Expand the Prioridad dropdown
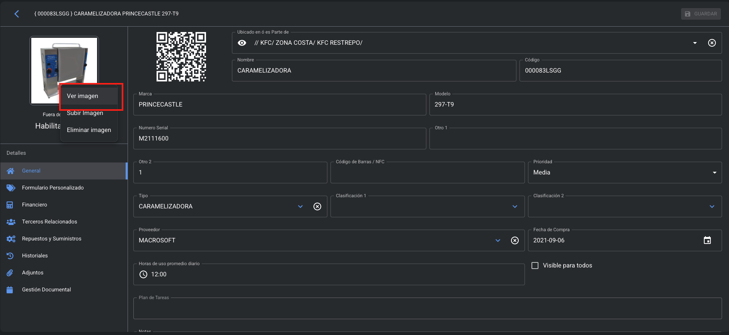Image resolution: width=729 pixels, height=335 pixels. [714, 173]
